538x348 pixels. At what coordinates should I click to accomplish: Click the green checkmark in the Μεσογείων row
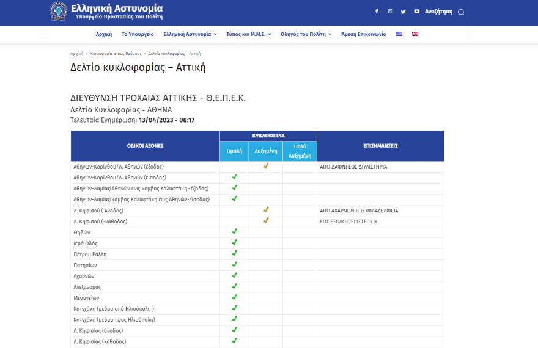234,297
